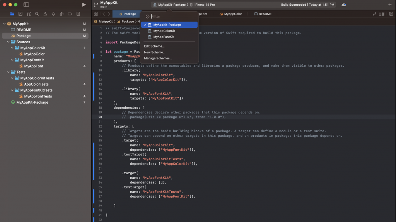Screen dimensions: 396x222
Task: Go forward in editor history
Action: [109, 14]
